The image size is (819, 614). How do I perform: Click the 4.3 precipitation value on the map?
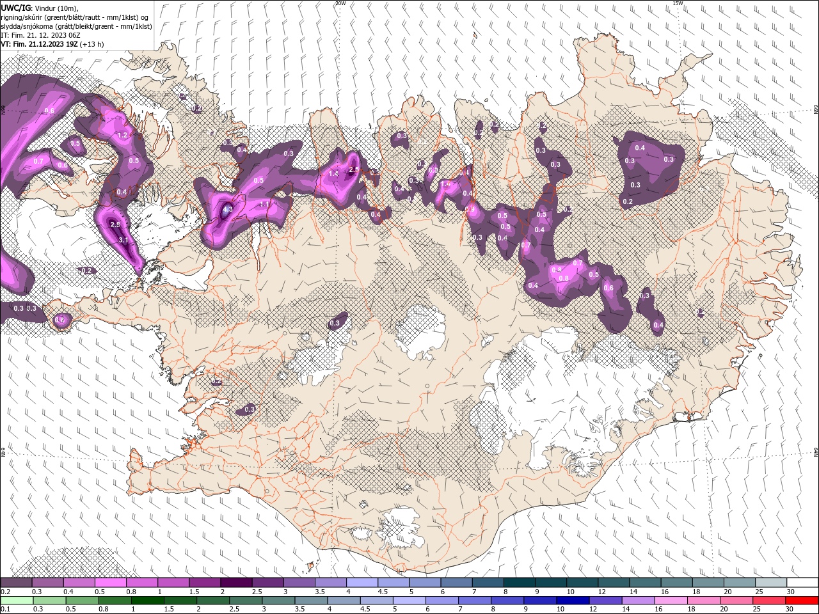click(227, 209)
